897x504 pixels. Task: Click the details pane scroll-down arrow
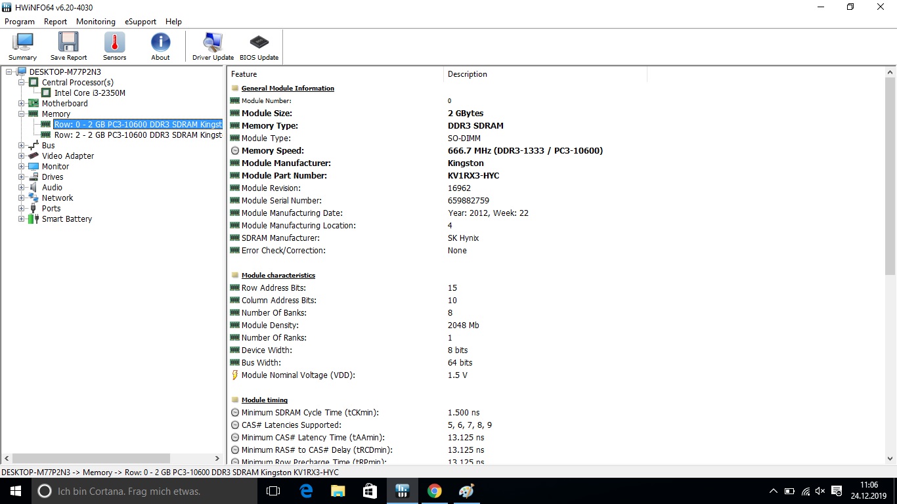[x=890, y=459]
